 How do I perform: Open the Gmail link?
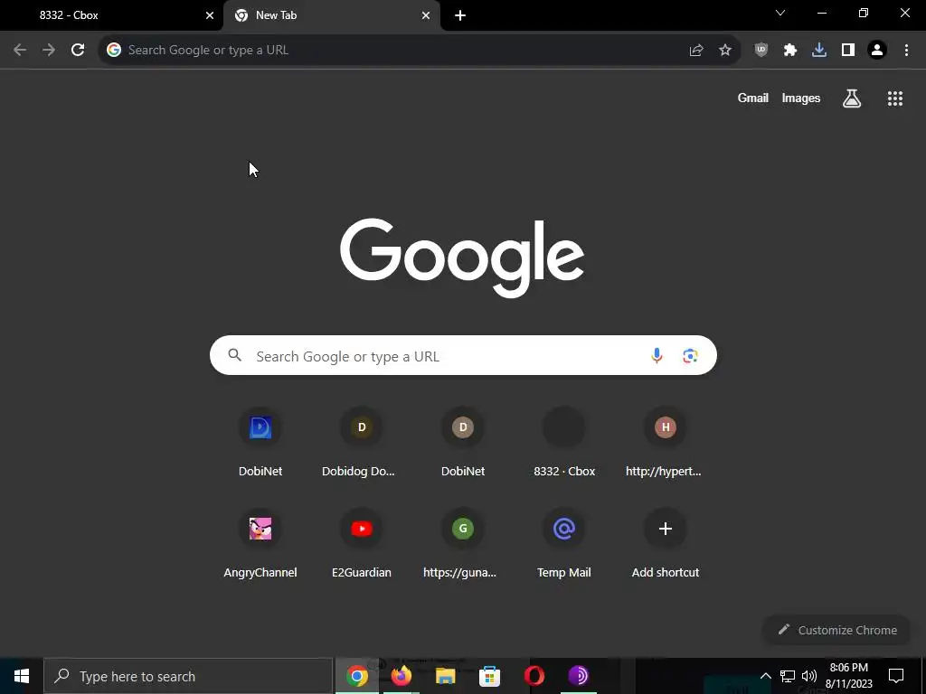tap(753, 98)
